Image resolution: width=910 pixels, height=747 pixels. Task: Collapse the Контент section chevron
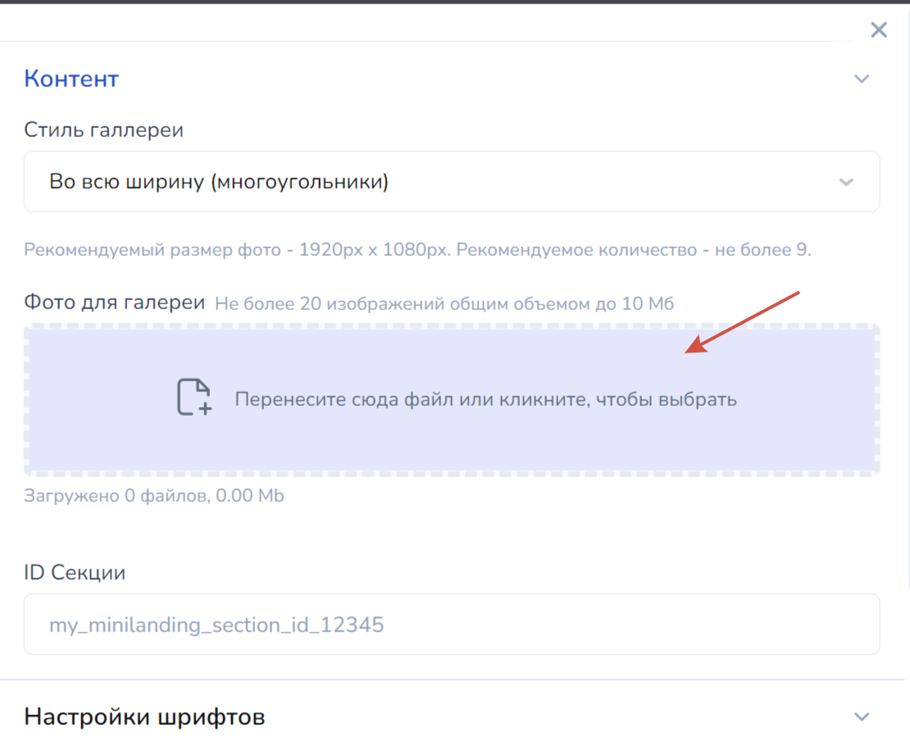click(x=861, y=80)
